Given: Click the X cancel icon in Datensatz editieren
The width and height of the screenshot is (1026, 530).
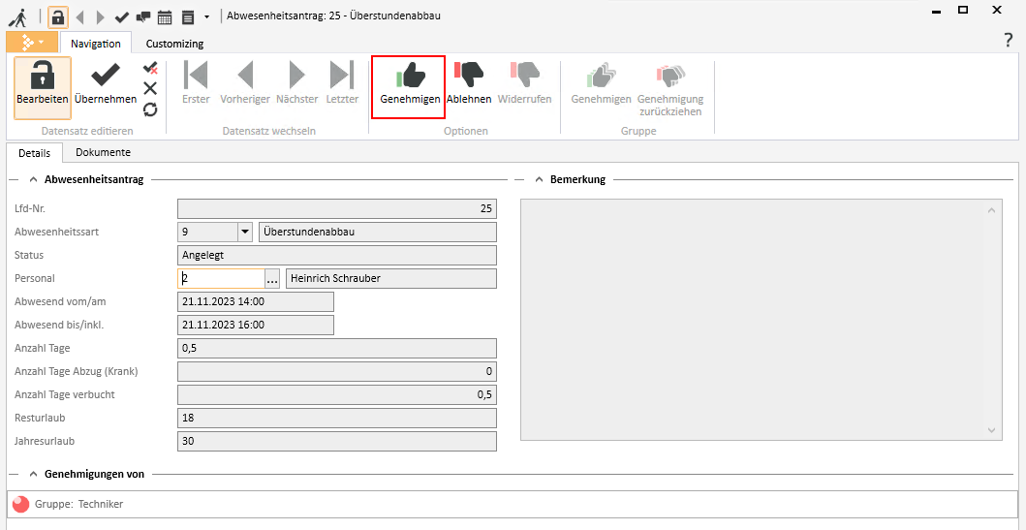Looking at the screenshot, I should point(150,88).
